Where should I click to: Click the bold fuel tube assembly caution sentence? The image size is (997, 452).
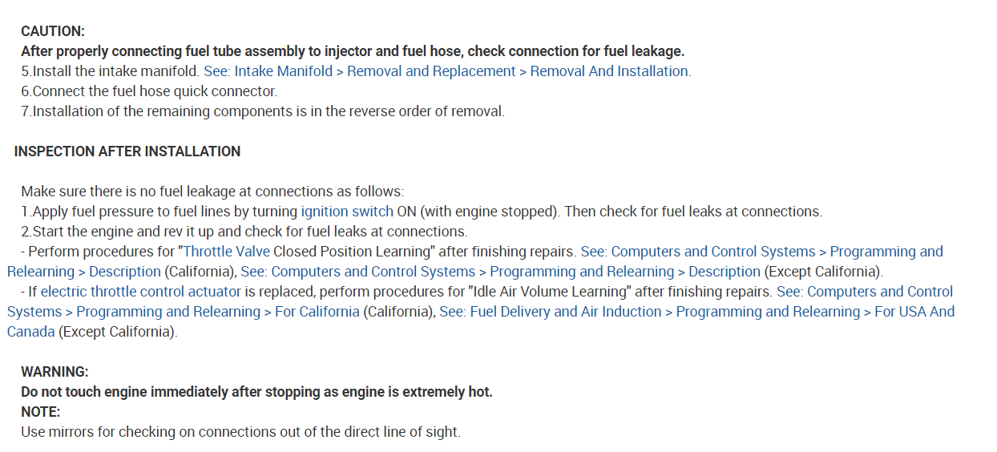tap(353, 51)
